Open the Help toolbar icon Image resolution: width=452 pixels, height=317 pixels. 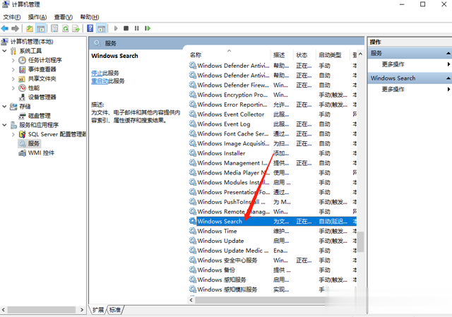click(90, 28)
